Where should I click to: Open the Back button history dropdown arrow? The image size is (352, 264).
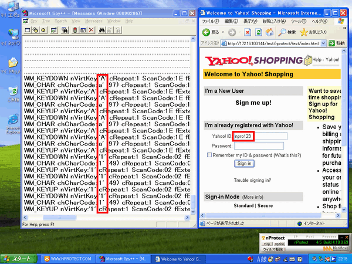point(223,32)
